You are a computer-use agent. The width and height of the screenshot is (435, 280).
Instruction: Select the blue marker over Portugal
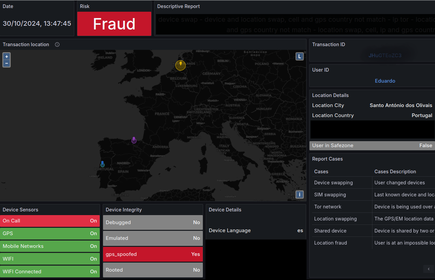tap(102, 164)
